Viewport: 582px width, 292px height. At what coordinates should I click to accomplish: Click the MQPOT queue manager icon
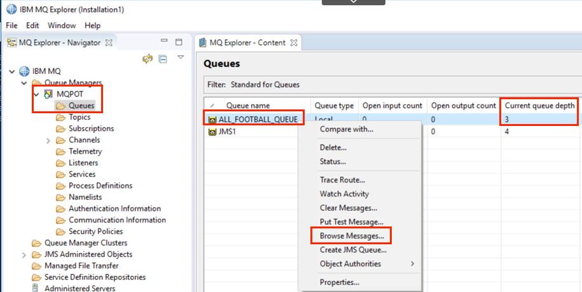coord(48,94)
